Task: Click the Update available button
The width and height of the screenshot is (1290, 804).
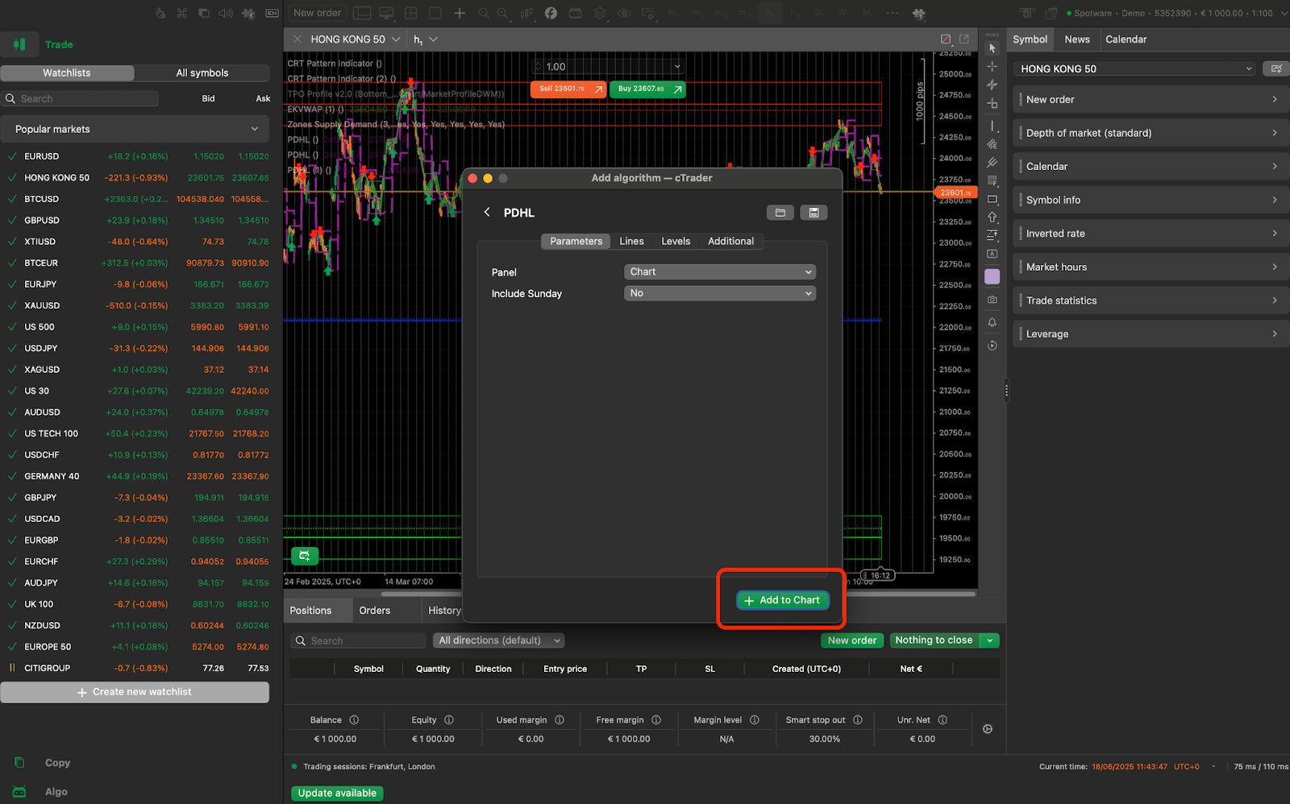Action: tap(337, 794)
